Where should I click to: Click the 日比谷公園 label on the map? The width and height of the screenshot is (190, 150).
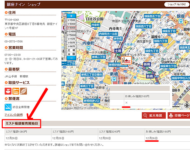pos(95,19)
